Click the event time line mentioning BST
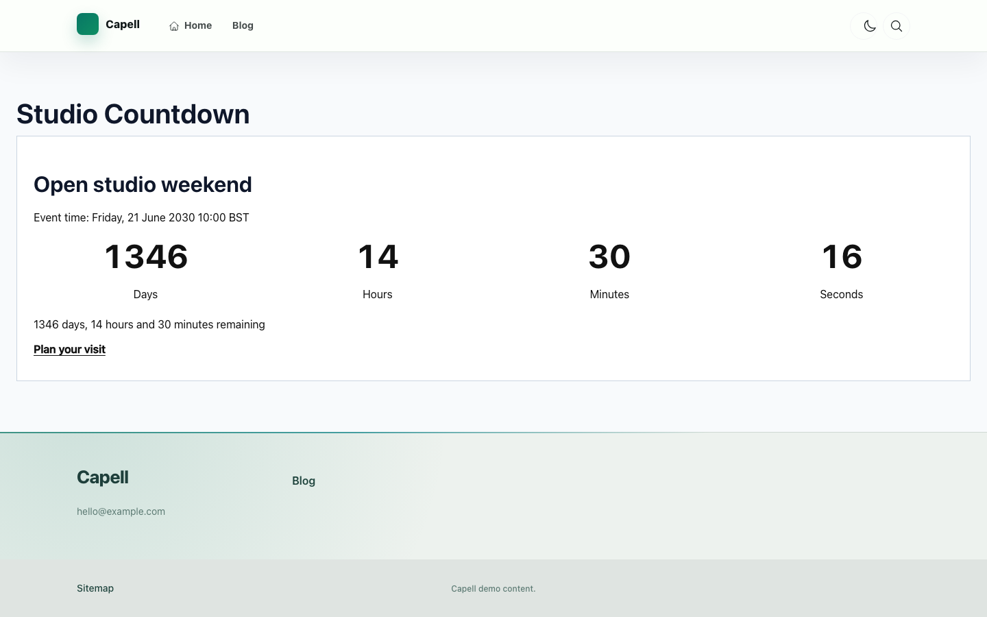Viewport: 987px width, 617px height. (141, 217)
